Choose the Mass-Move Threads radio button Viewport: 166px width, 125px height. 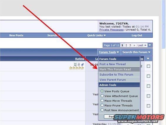coord(102,101)
